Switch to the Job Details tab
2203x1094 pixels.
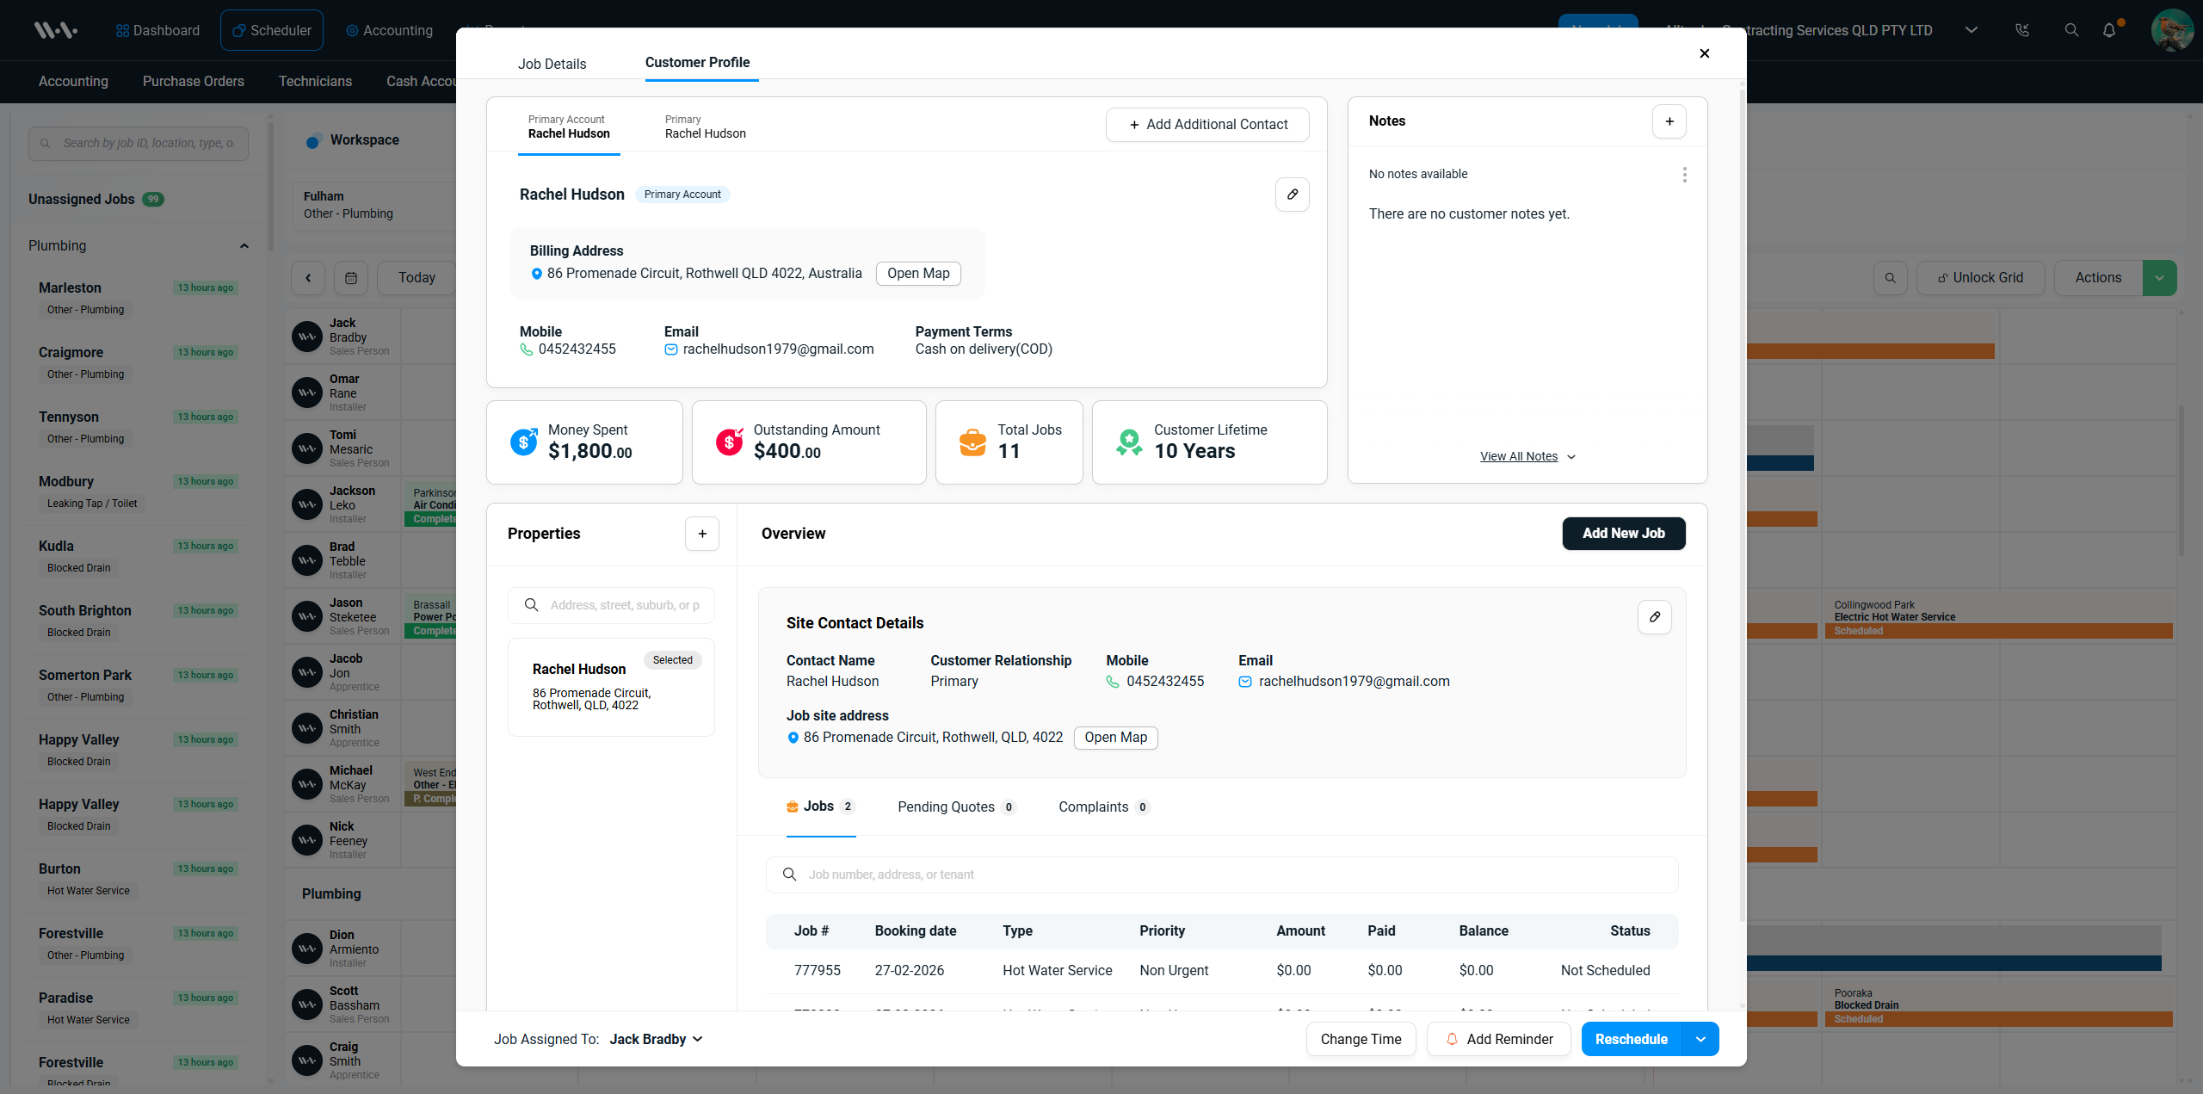552,64
